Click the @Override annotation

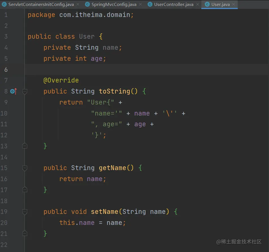click(61, 80)
